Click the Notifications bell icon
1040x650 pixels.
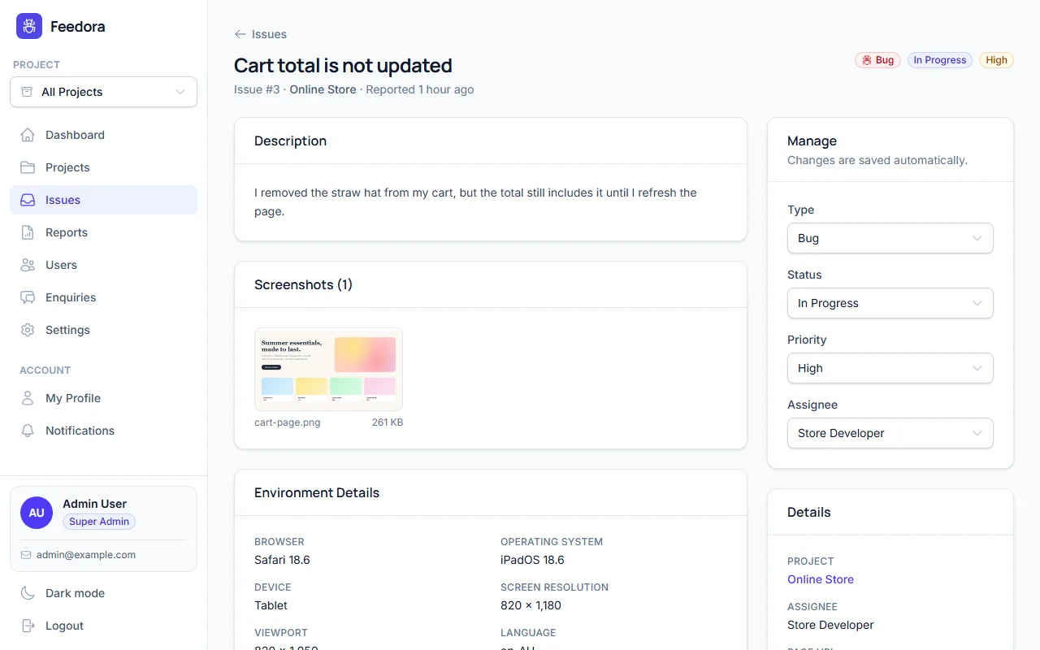click(x=28, y=431)
